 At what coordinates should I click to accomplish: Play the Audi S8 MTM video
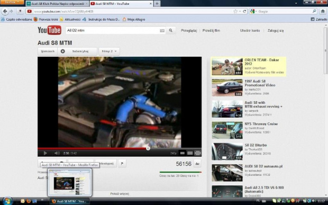click(x=45, y=153)
